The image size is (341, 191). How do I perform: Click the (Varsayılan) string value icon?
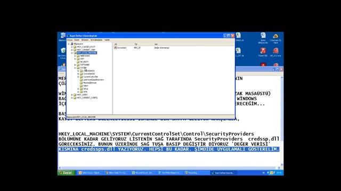115,48
